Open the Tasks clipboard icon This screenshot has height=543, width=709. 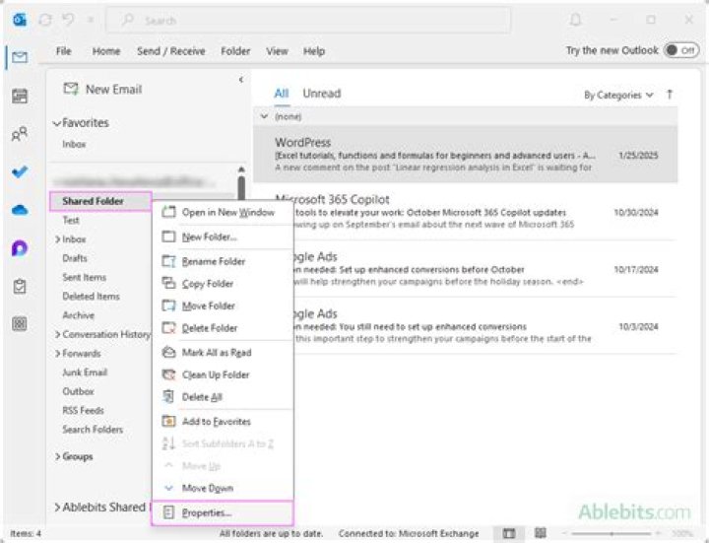pos(20,286)
